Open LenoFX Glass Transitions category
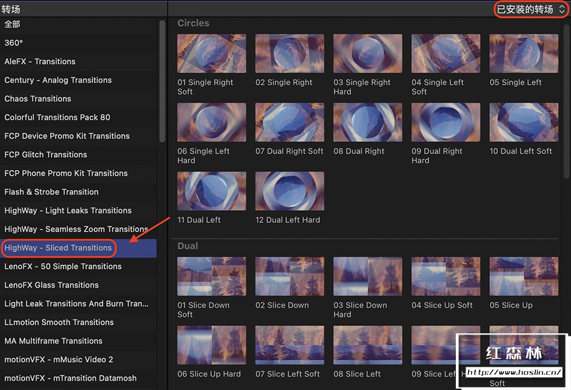This screenshot has width=571, height=390. pyautogui.click(x=78, y=285)
